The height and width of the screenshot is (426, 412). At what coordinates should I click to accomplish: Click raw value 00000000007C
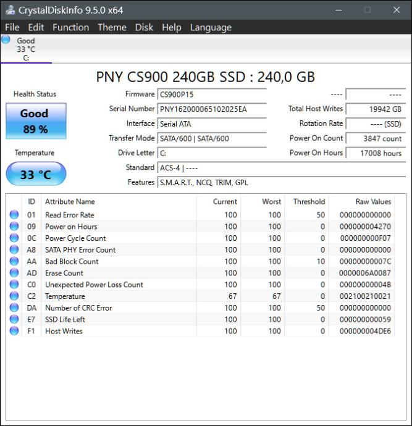[365, 261]
